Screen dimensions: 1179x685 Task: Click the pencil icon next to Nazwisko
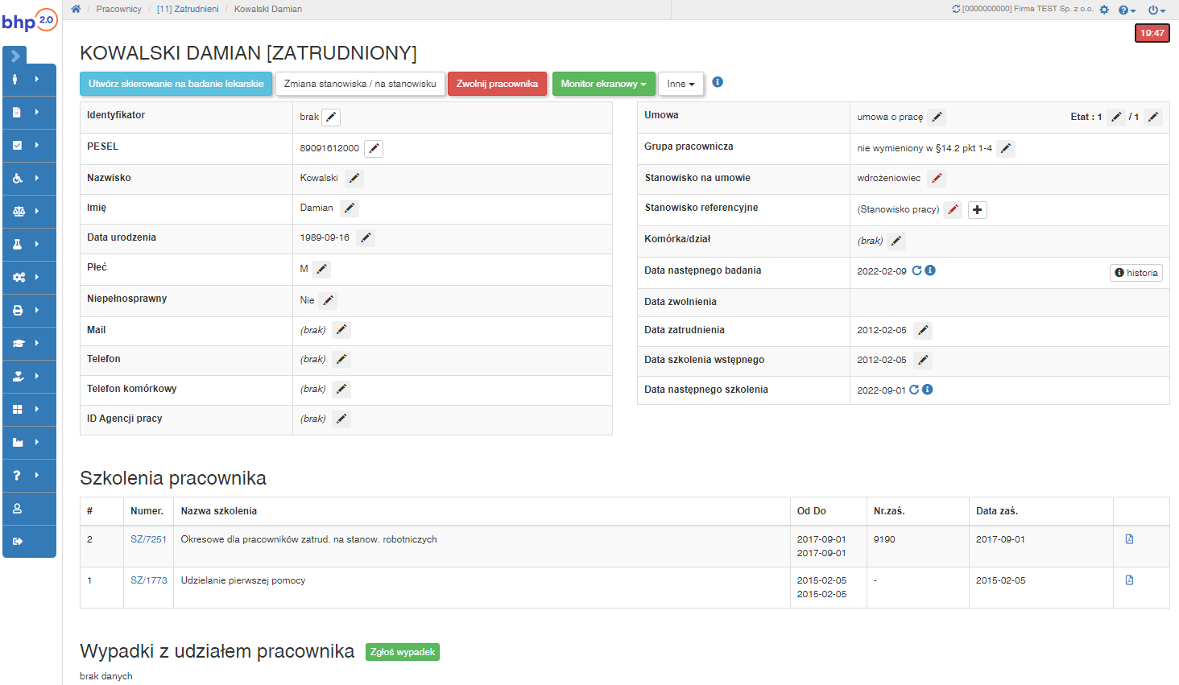coord(354,179)
